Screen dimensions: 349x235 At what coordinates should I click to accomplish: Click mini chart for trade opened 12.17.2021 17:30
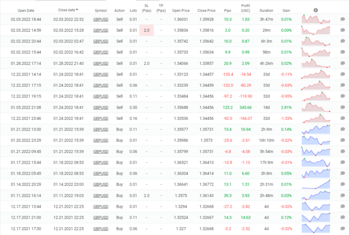click(x=316, y=228)
